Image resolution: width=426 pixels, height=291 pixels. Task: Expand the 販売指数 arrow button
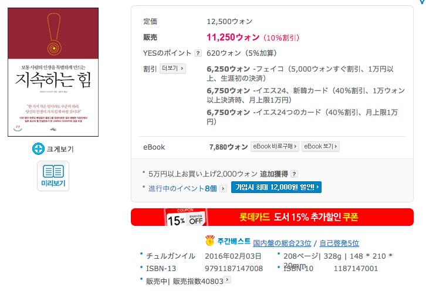tap(228, 280)
